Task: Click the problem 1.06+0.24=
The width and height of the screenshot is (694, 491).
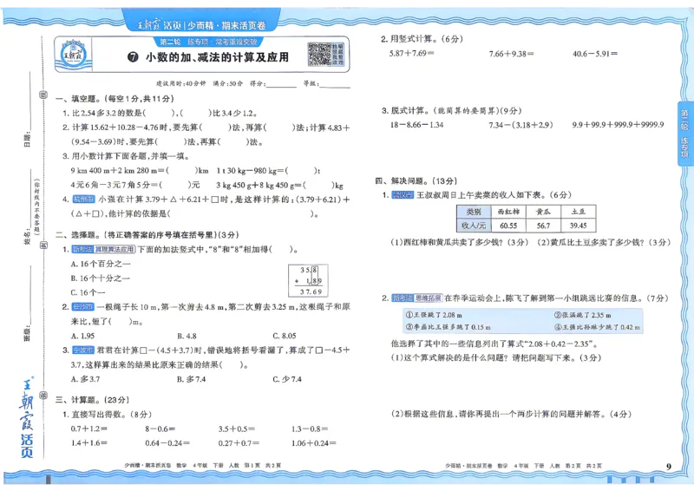Action: [314, 443]
